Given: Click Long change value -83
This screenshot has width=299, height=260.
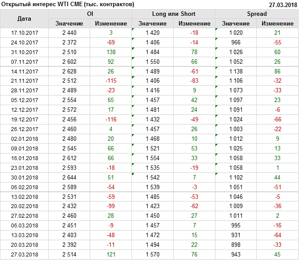Looking at the screenshot, I should point(194,81).
